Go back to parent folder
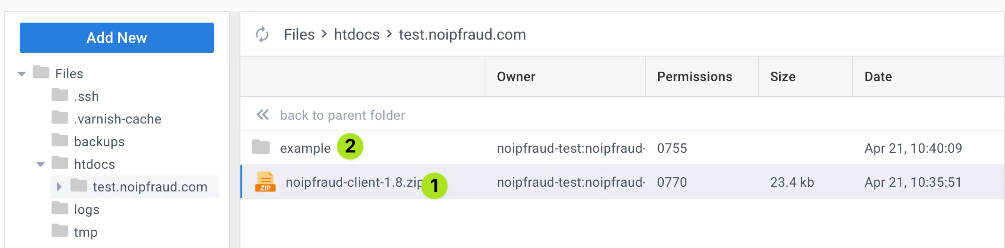 342,115
